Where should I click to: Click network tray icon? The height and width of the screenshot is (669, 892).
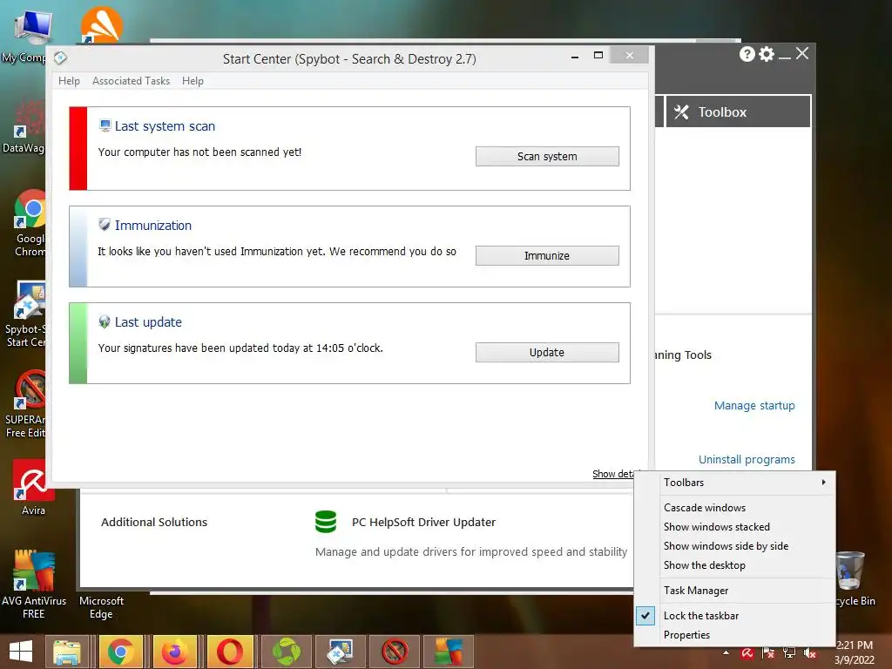789,653
